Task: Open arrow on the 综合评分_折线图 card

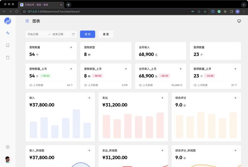Action: 235,150
